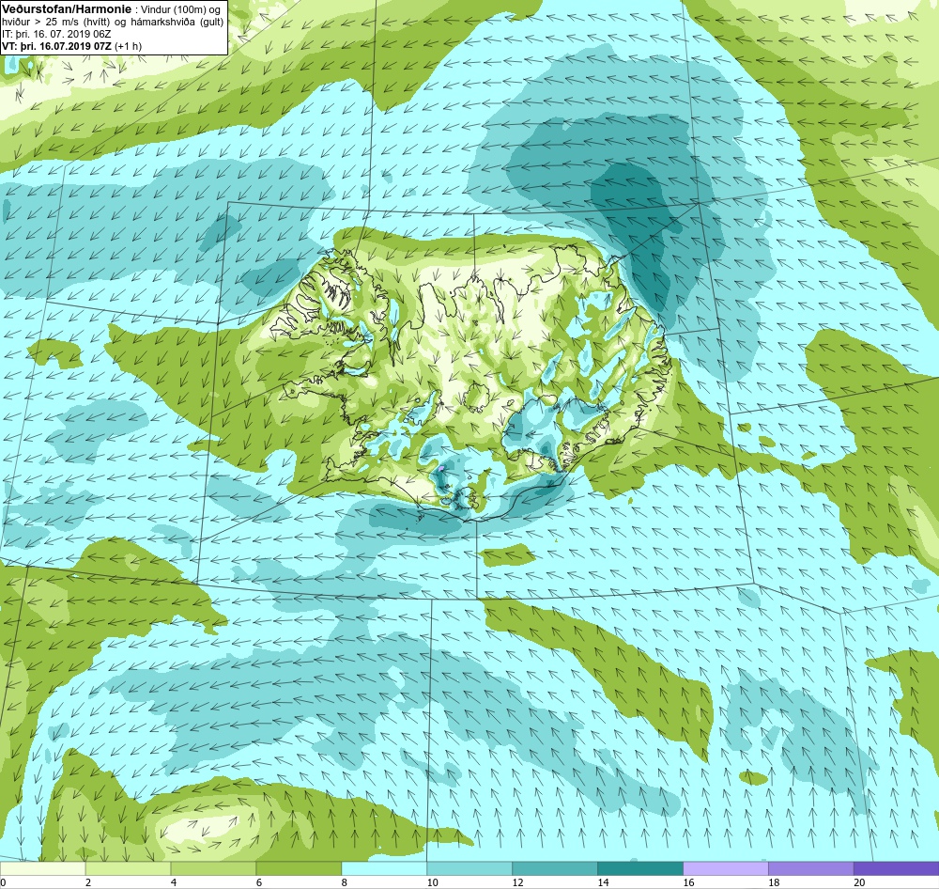
Task: Click the "Veðurstofan/Harmonie" title text
Action: click(67, 9)
